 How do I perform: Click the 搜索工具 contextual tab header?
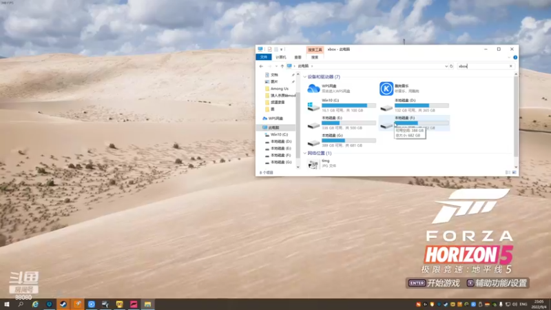(x=315, y=50)
